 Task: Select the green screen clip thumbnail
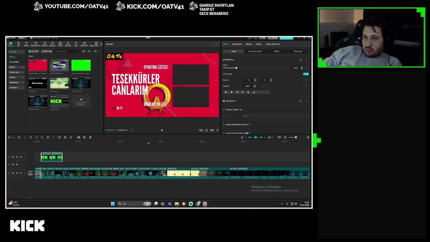pos(81,65)
